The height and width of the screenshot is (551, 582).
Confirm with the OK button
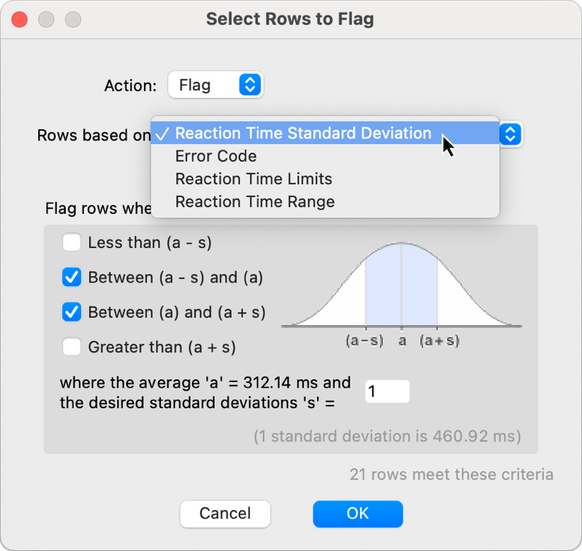click(x=357, y=514)
